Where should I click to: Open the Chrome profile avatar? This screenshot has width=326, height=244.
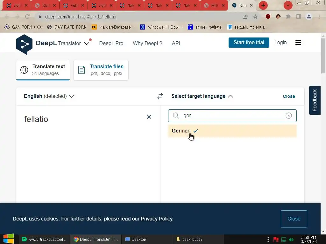tap(309, 17)
